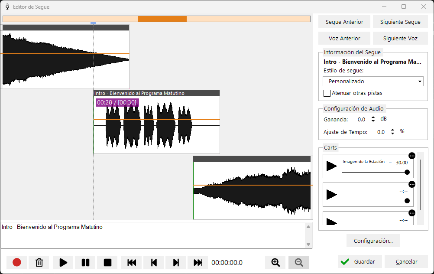Click the Ajuste de Tempo 0.0 field
The height and width of the screenshot is (274, 434).
pyautogui.click(x=381, y=132)
